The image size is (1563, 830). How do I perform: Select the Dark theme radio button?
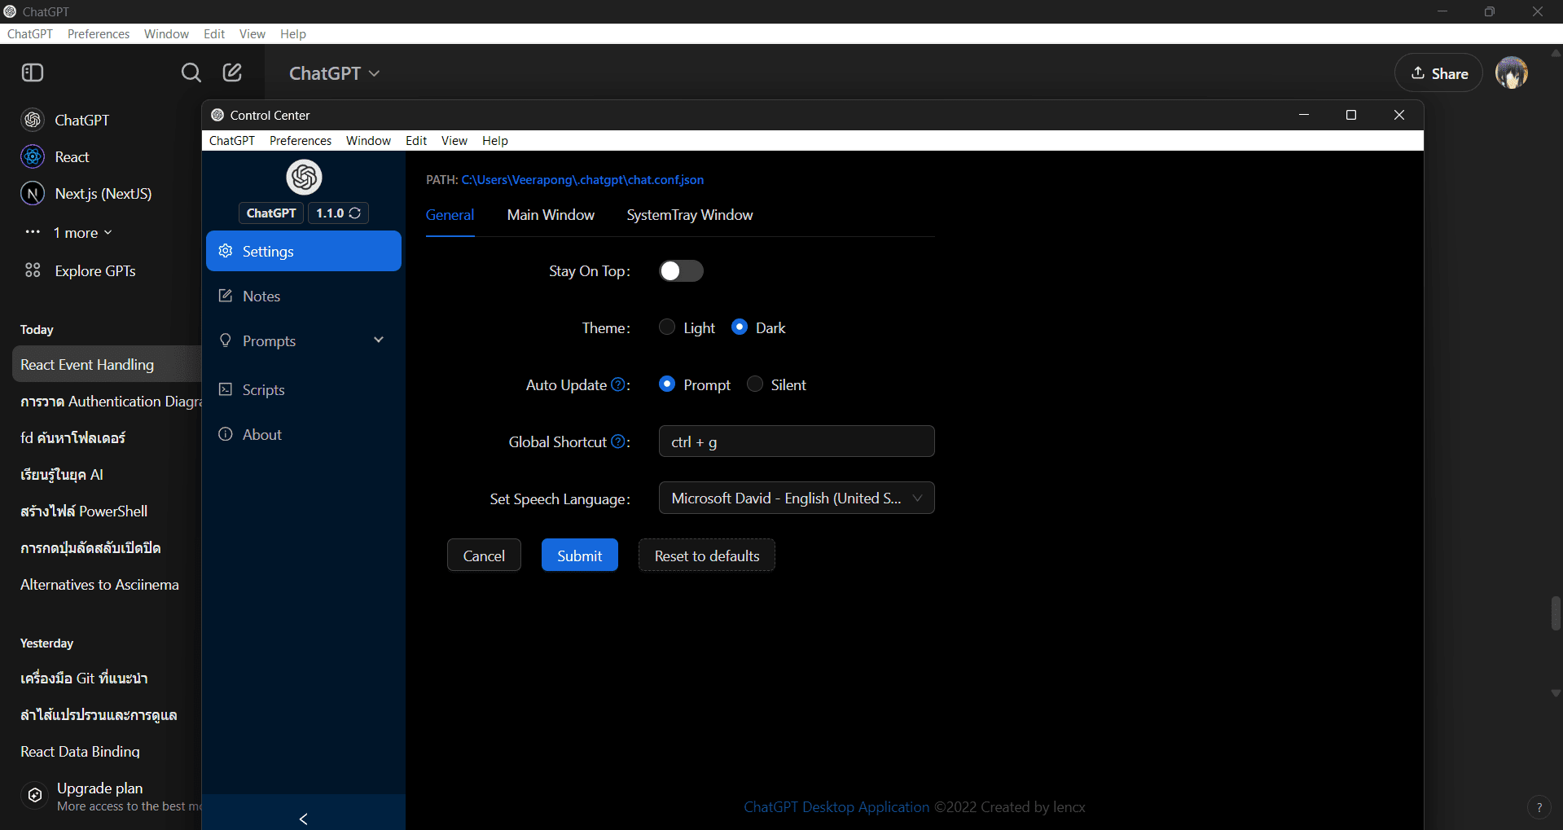(x=740, y=327)
